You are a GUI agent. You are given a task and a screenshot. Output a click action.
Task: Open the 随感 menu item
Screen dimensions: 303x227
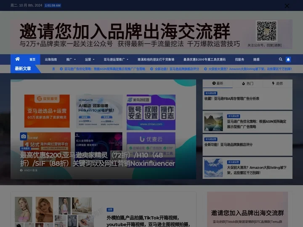(256, 59)
